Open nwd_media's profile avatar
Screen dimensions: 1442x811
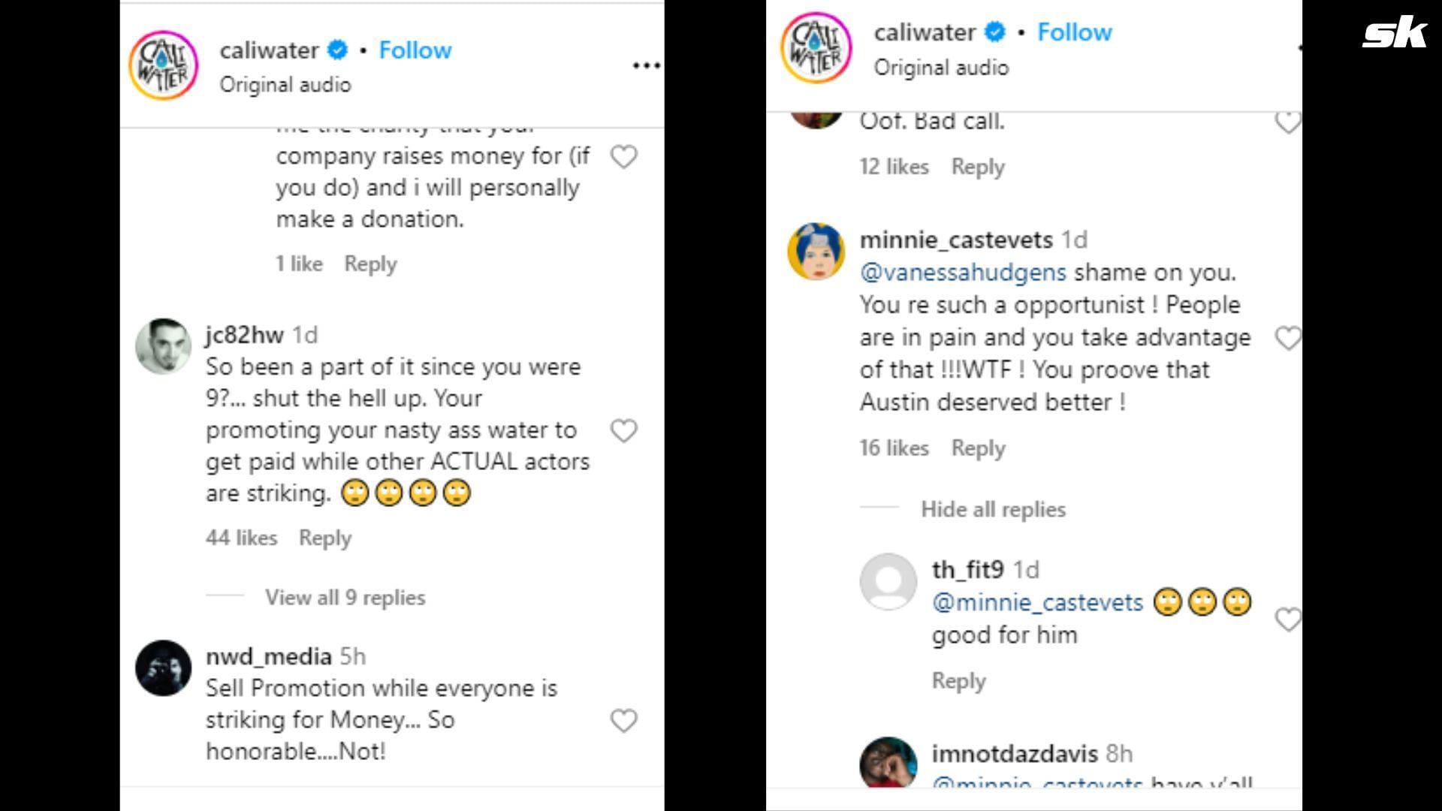pos(163,668)
